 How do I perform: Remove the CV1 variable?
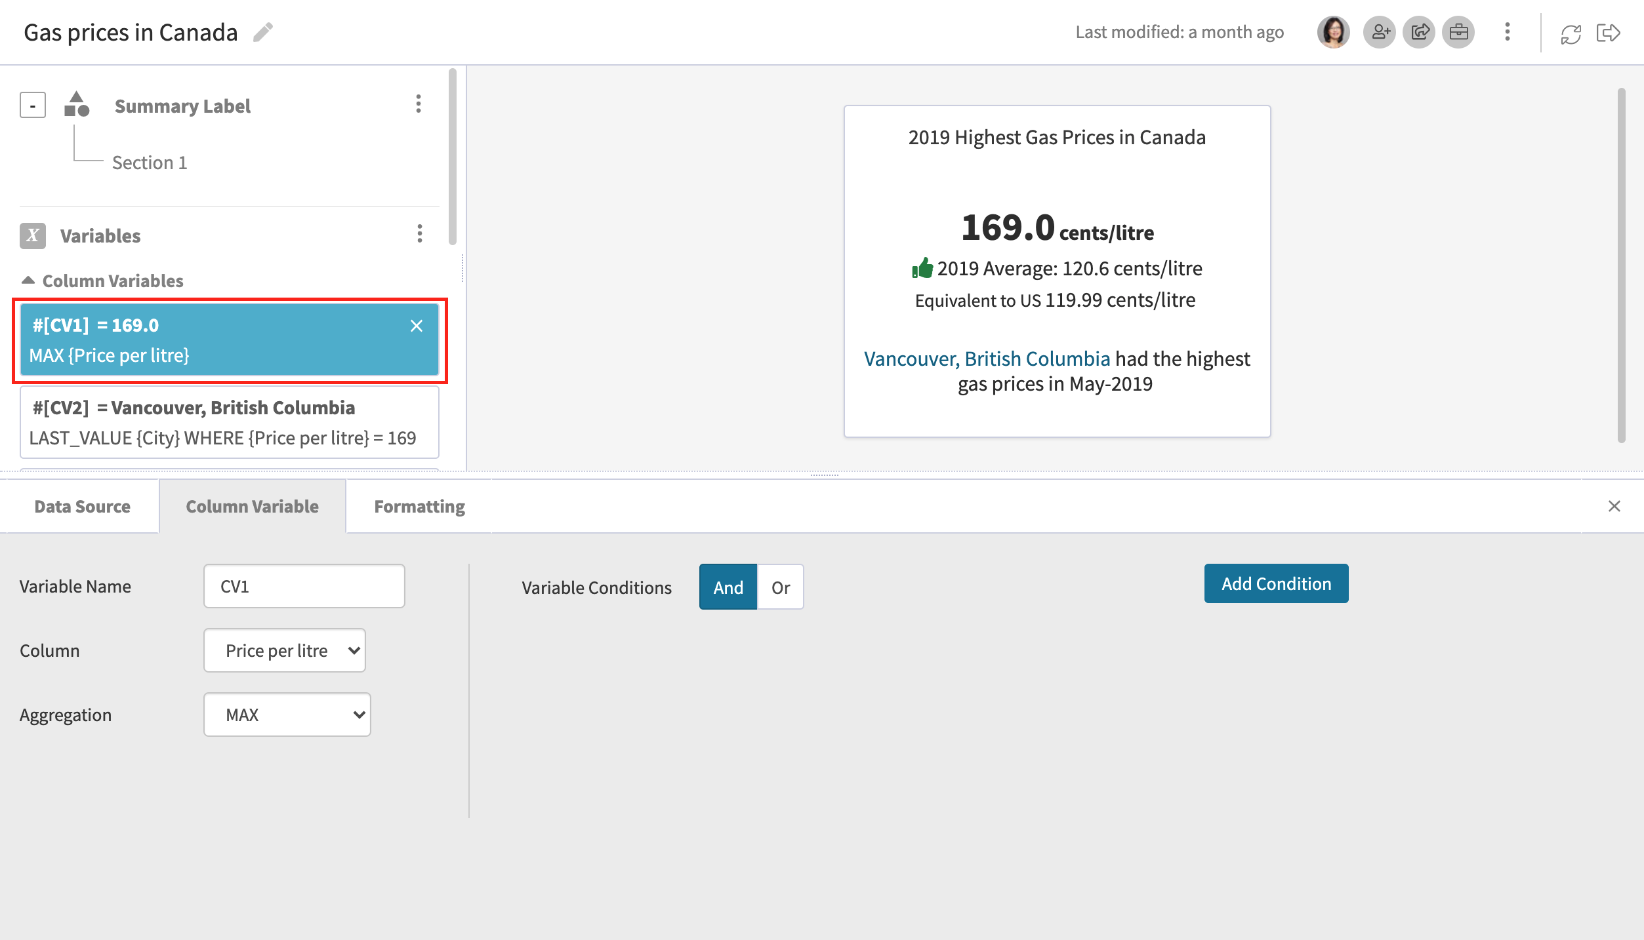tap(417, 326)
